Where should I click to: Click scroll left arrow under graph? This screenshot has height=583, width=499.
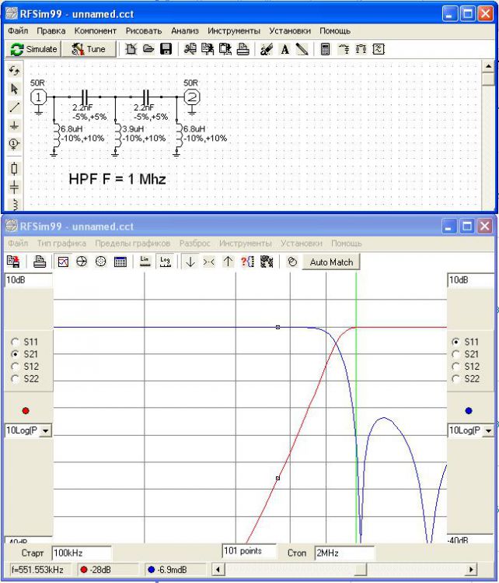(x=218, y=569)
